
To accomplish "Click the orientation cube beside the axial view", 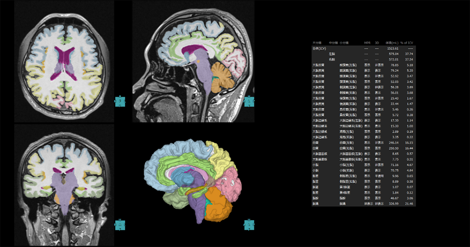I will pos(121,102).
